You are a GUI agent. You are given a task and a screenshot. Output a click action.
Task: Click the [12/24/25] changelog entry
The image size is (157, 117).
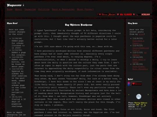coord(18,62)
